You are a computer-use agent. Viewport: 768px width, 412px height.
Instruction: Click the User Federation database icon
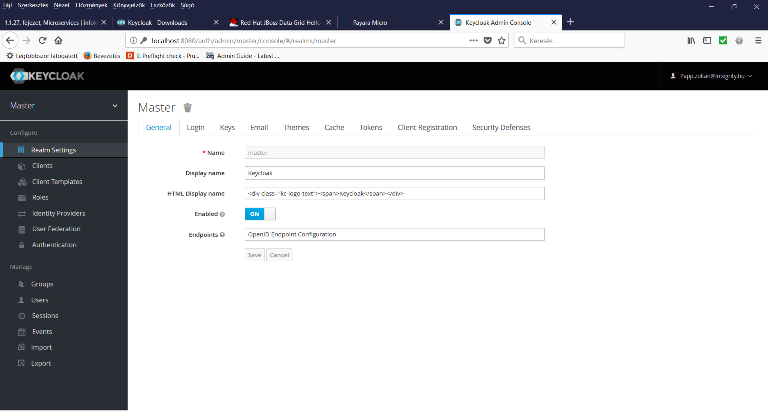coord(22,229)
